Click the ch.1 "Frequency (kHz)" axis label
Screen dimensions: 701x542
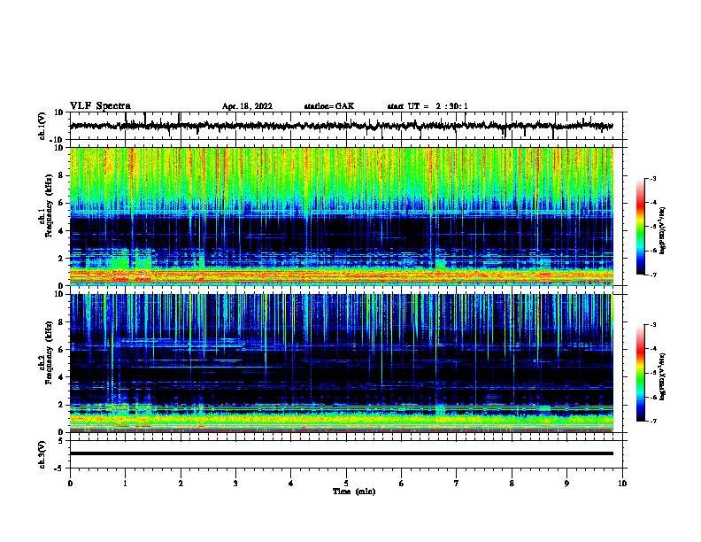(49, 206)
